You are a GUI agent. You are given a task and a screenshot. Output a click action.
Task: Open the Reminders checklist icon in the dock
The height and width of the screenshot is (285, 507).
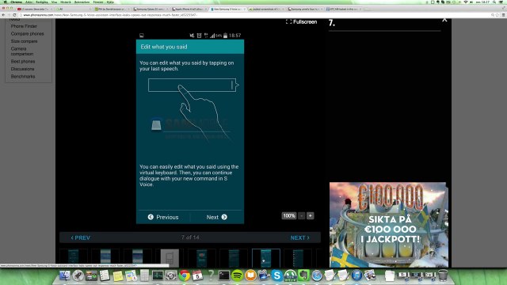coord(105,275)
